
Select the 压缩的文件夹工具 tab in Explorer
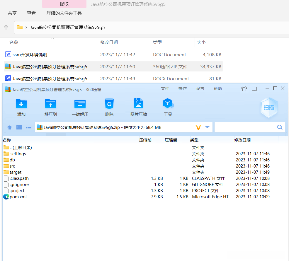(64, 13)
